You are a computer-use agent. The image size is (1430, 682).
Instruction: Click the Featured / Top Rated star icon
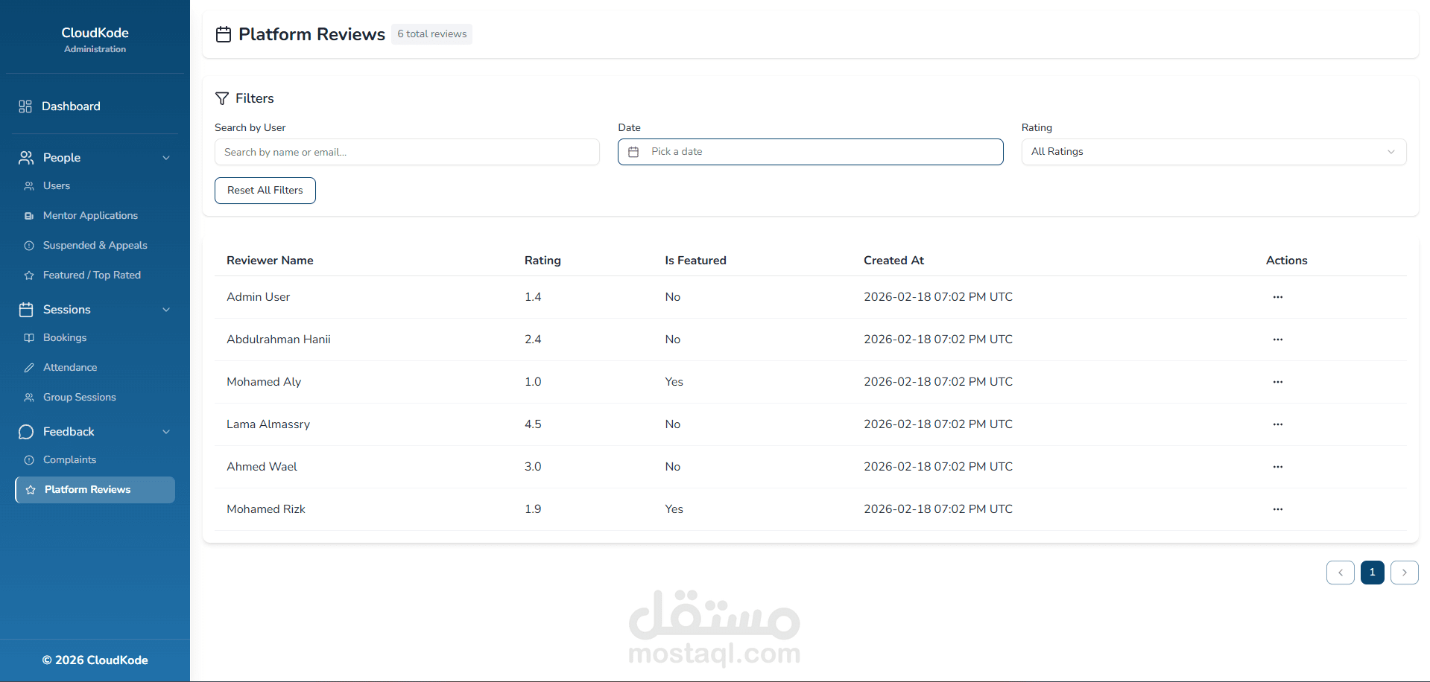point(29,275)
